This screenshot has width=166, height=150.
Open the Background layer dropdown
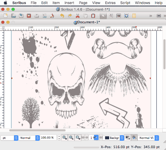pos(113,138)
